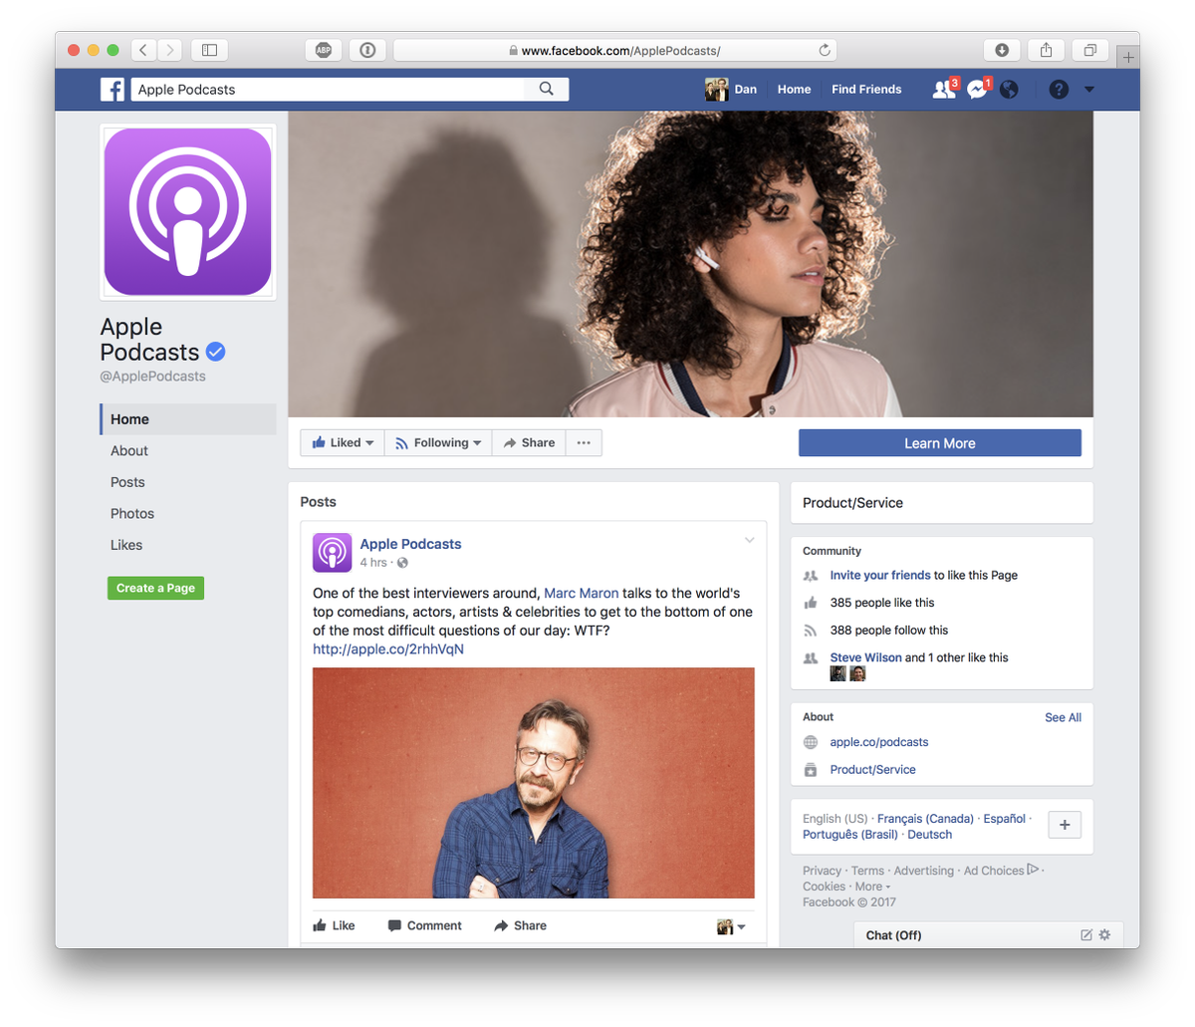Open the Adblock Plus extension icon
This screenshot has height=1027, width=1195.
coord(324,50)
